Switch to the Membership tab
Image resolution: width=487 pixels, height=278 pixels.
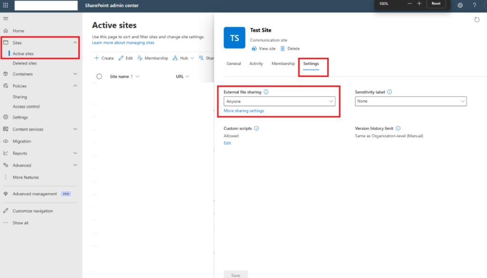click(x=283, y=63)
